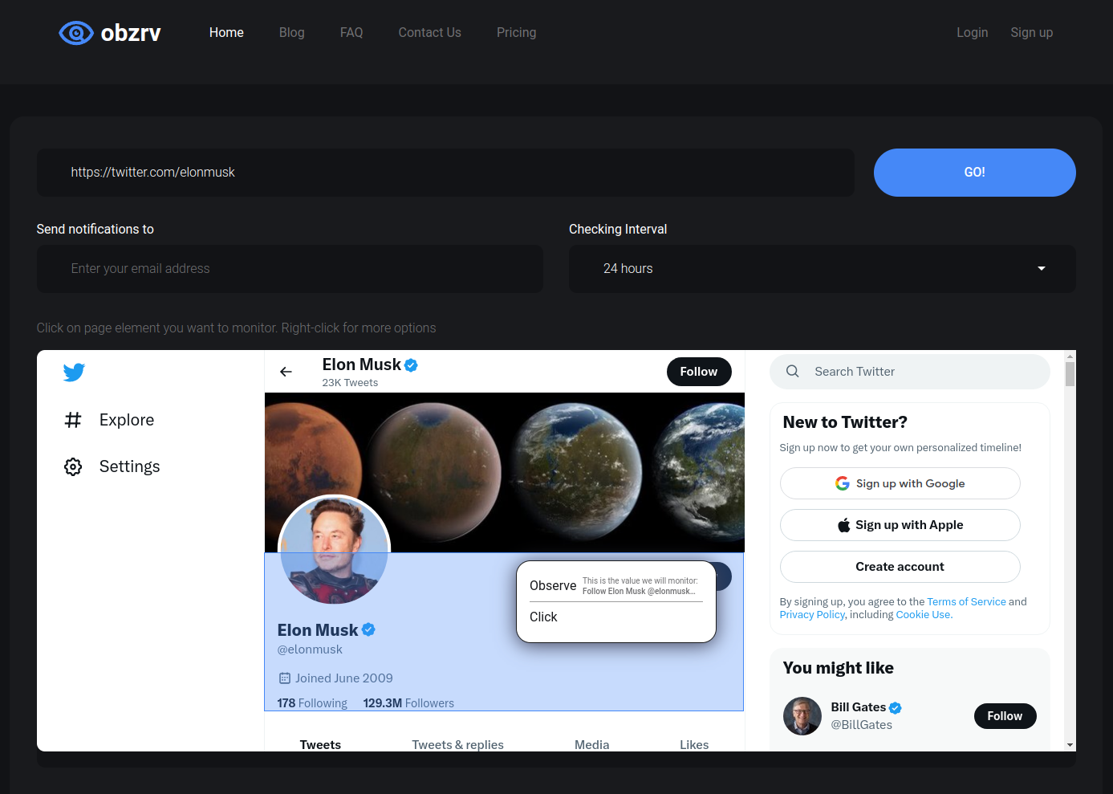Click Bill Gates verified badge
This screenshot has height=794, width=1113.
896,707
